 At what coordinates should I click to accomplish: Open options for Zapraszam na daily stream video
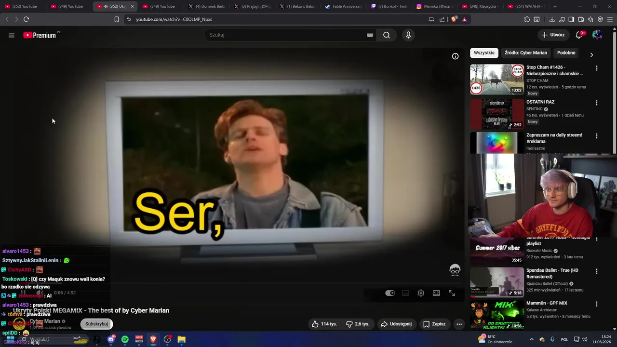pyautogui.click(x=597, y=136)
